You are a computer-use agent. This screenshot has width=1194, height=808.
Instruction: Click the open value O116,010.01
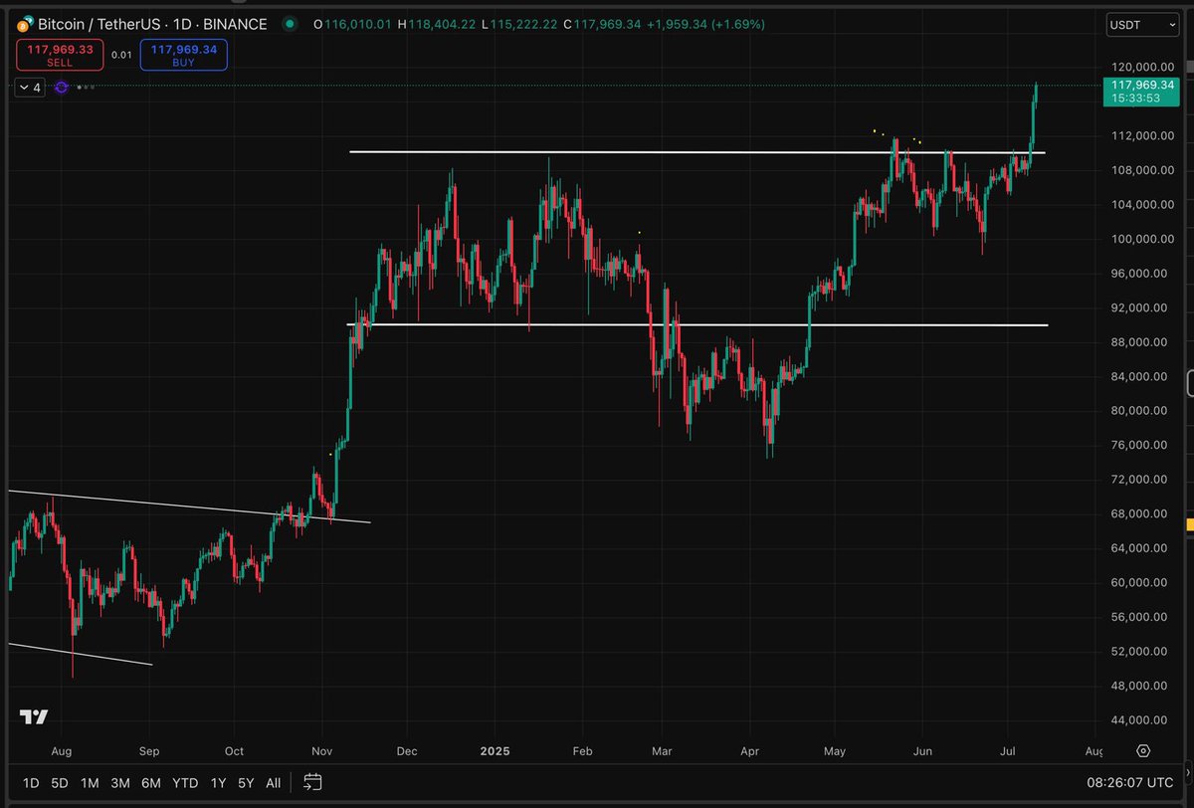tap(354, 23)
